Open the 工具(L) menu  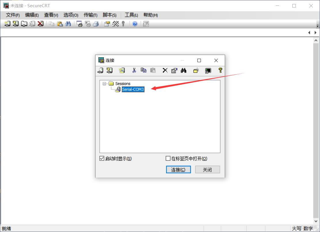[131, 15]
